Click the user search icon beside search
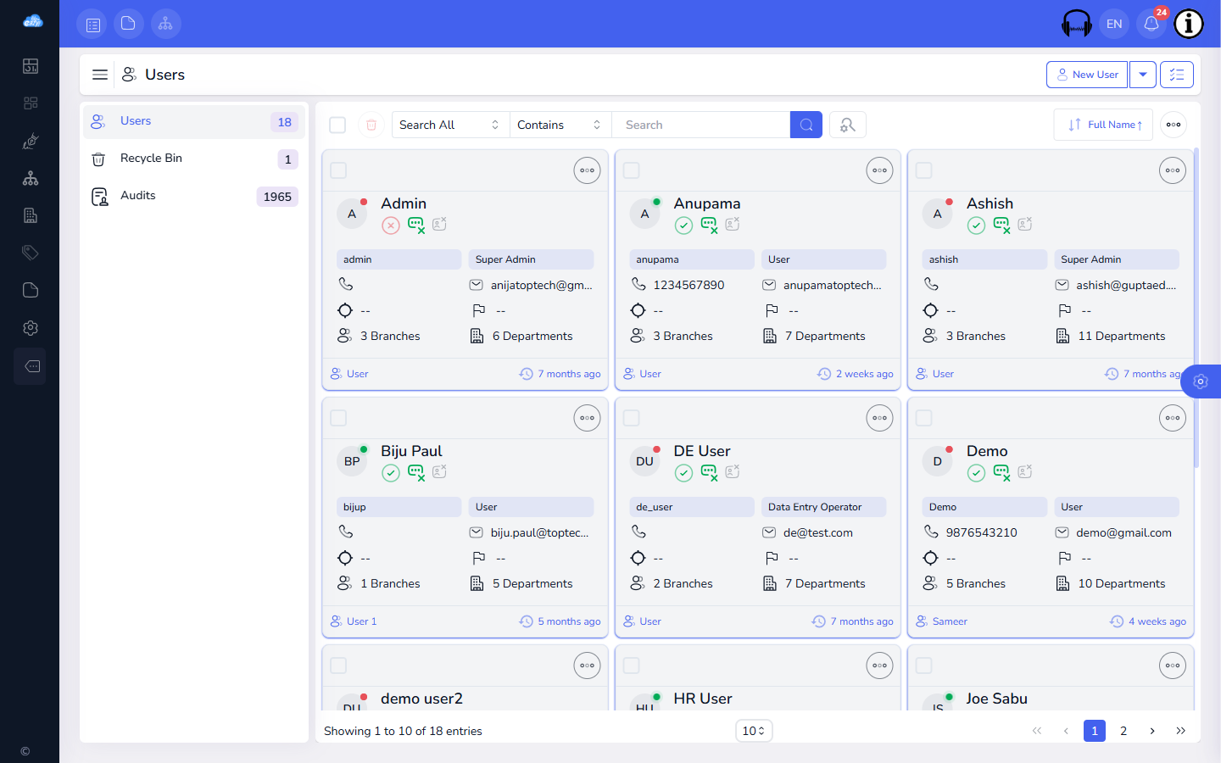This screenshot has width=1221, height=763. (x=847, y=125)
